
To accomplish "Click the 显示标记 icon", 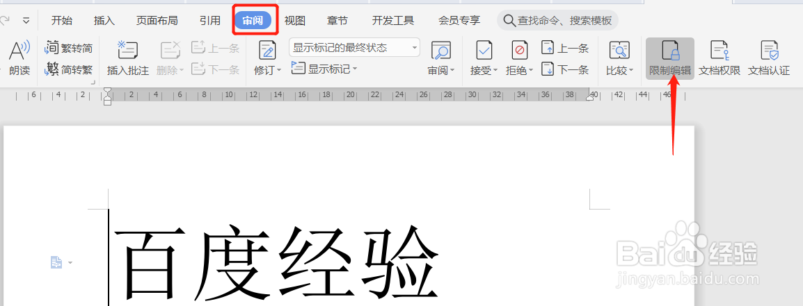I will (298, 68).
